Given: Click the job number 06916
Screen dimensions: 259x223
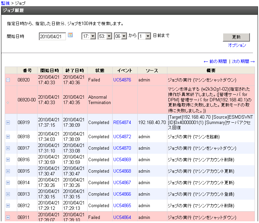Looking at the screenshot, I should click(24, 159).
